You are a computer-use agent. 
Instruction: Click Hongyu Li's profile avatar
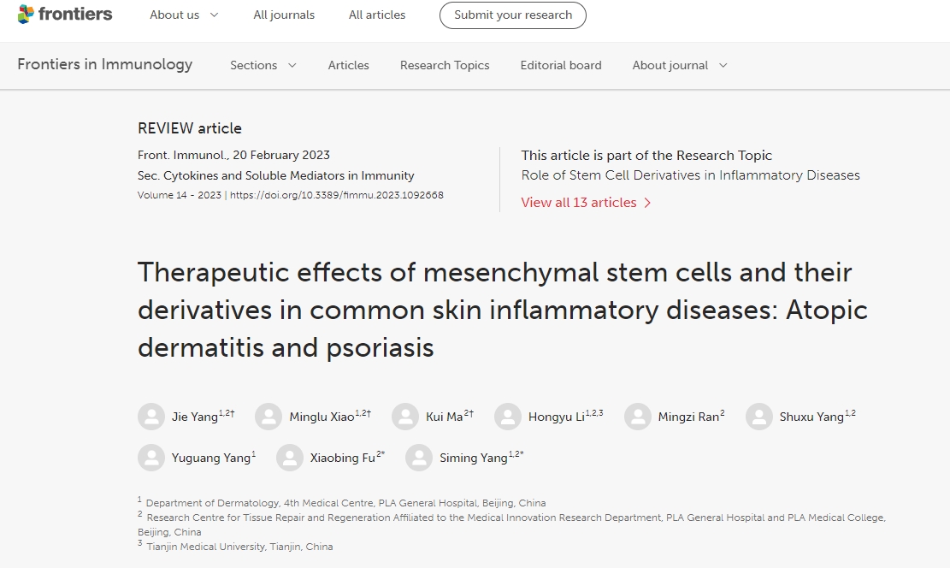click(x=508, y=417)
